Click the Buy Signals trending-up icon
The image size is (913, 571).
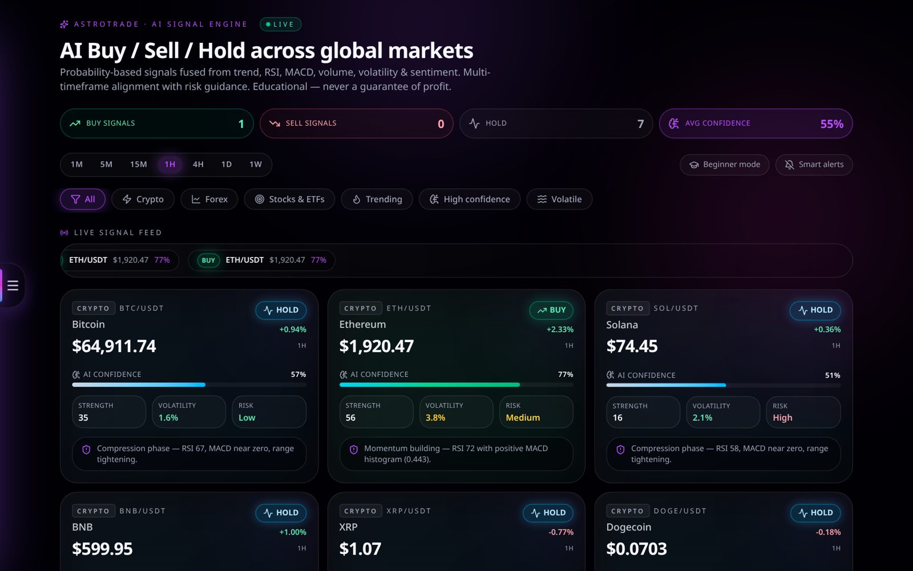75,123
